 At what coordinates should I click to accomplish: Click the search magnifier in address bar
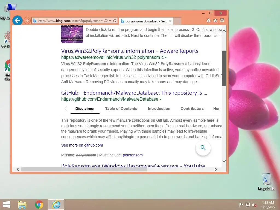(106, 21)
